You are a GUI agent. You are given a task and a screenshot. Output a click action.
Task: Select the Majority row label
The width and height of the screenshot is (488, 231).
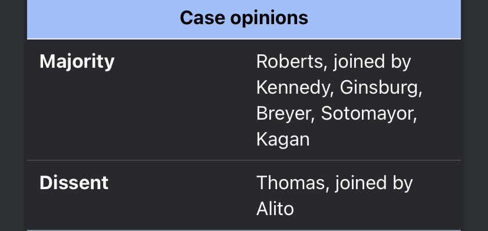pos(77,62)
